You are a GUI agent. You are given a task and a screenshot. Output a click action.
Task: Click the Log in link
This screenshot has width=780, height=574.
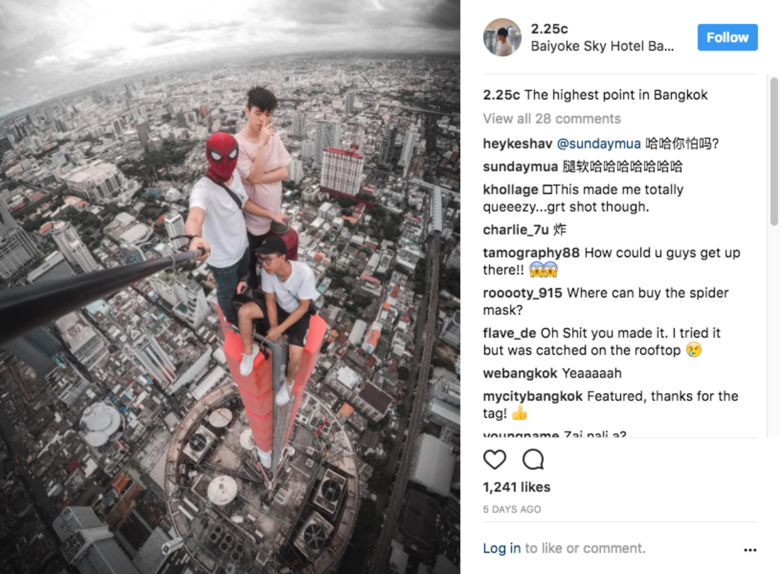[502, 548]
